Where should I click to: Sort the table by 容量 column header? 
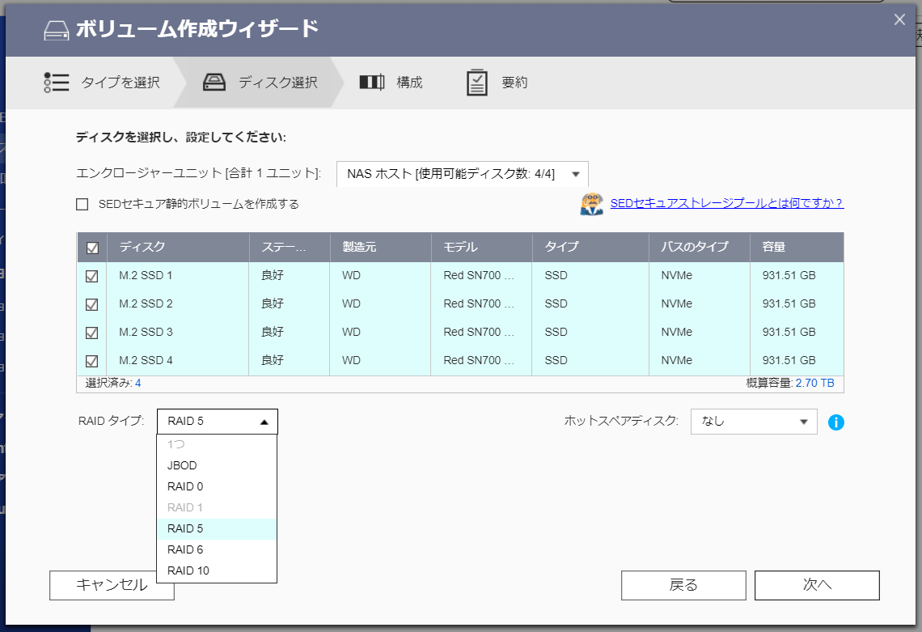coord(773,247)
